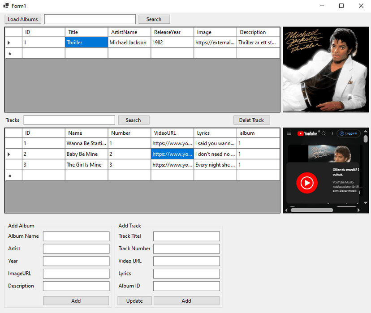Click the YouTube logo in embedded browser
The image size is (371, 313).
coord(307,133)
